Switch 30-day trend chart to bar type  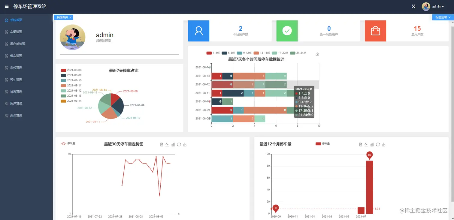(x=173, y=144)
